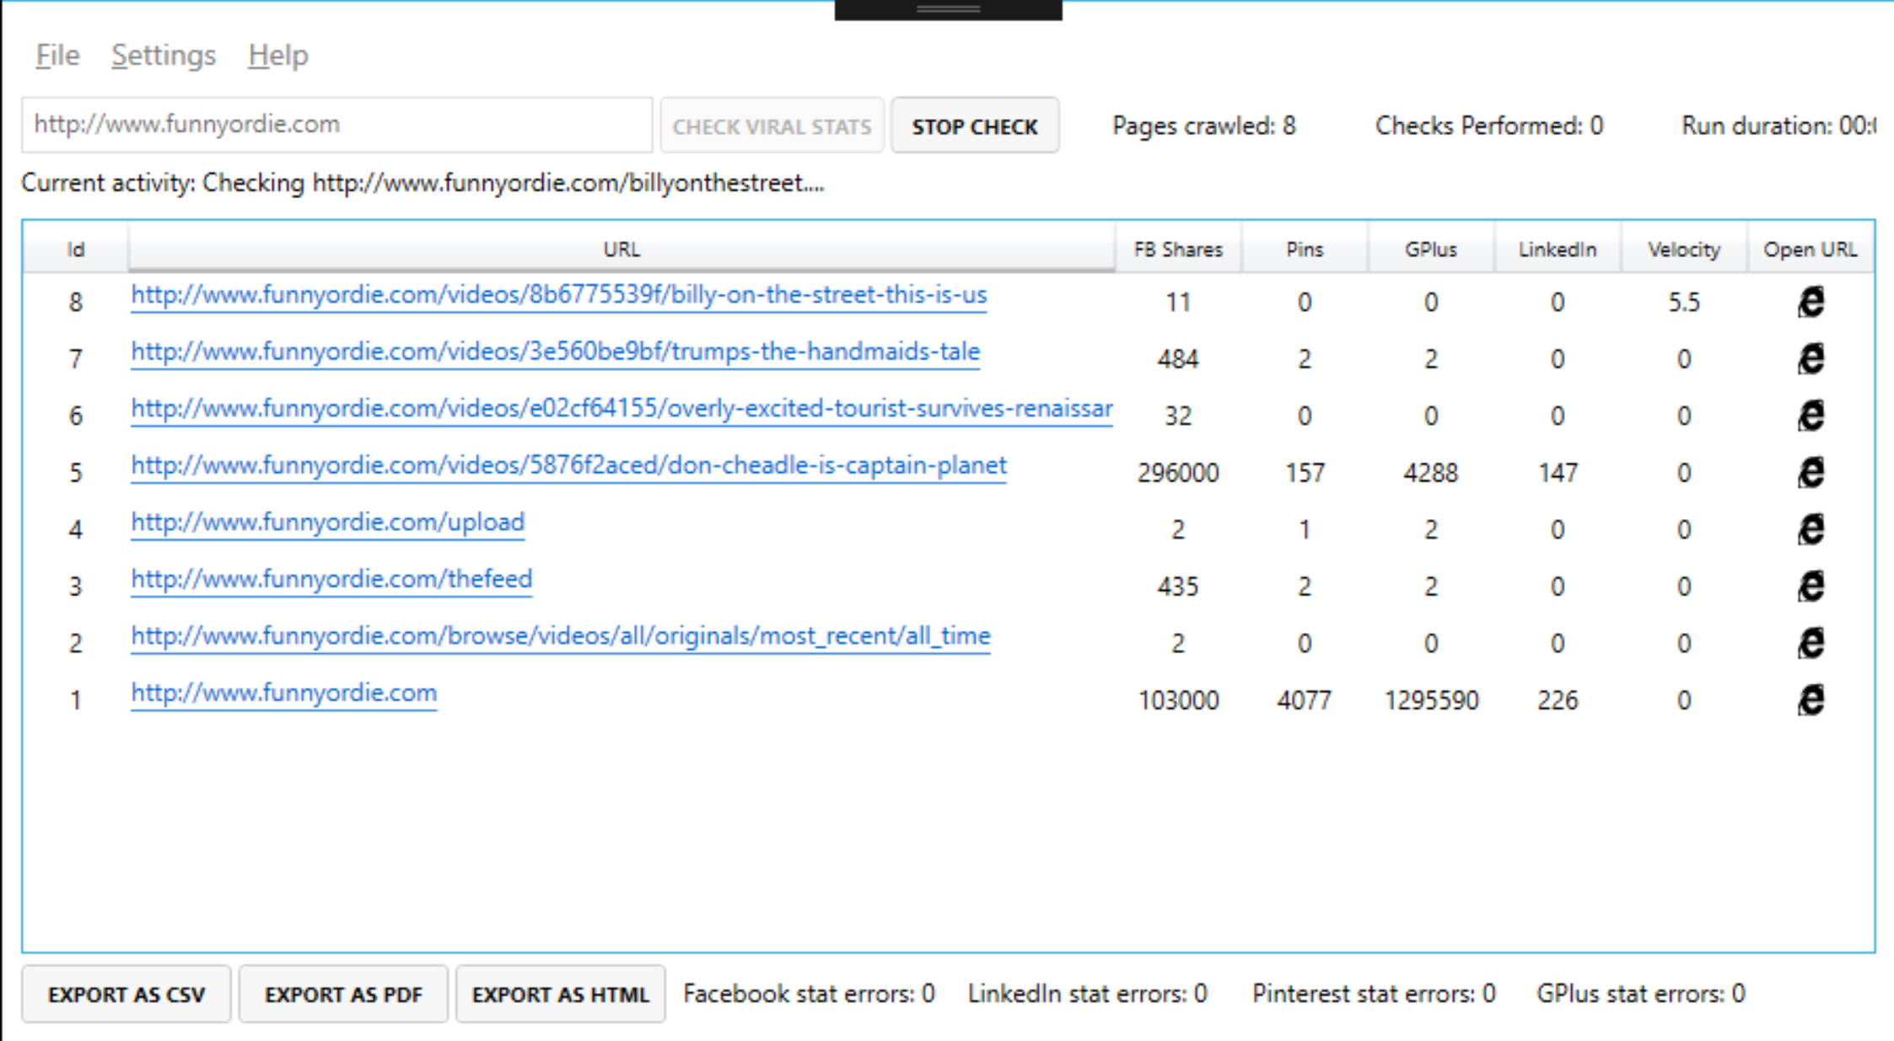Select Pins value 4077
This screenshot has height=1041, width=1894.
click(x=1305, y=700)
